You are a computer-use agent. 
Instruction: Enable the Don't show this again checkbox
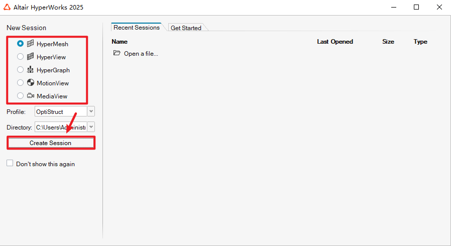pyautogui.click(x=10, y=163)
